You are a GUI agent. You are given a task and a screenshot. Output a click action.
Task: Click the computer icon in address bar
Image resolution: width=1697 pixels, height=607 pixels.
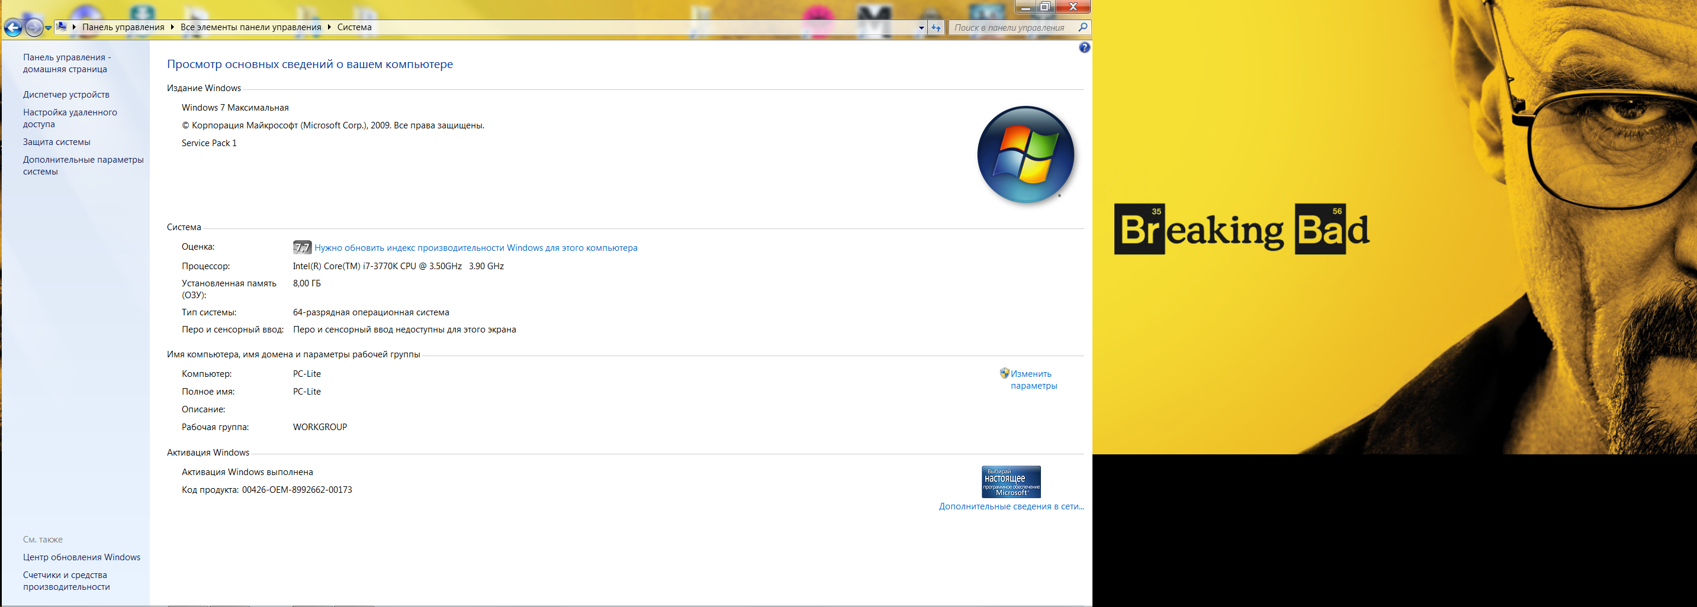(61, 27)
